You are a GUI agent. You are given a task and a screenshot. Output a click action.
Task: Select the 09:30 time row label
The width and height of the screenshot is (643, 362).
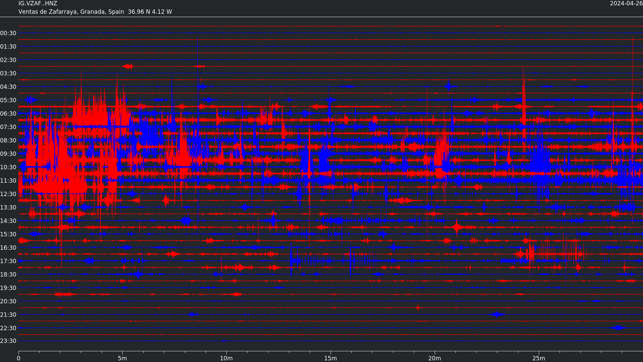pos(8,154)
